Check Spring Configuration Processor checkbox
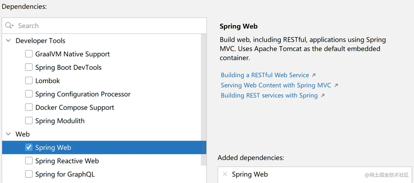Image resolution: width=414 pixels, height=183 pixels. click(x=29, y=94)
